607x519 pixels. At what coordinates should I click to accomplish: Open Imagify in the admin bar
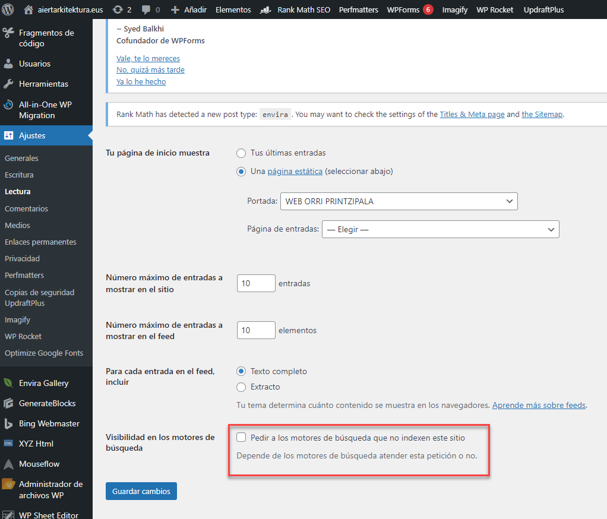(455, 10)
